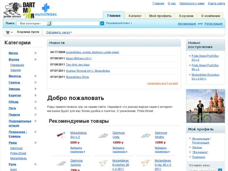Open the Dartmoor Quinnie frame thumbnail
This screenshot has height=171, width=228.
(x=61, y=163)
